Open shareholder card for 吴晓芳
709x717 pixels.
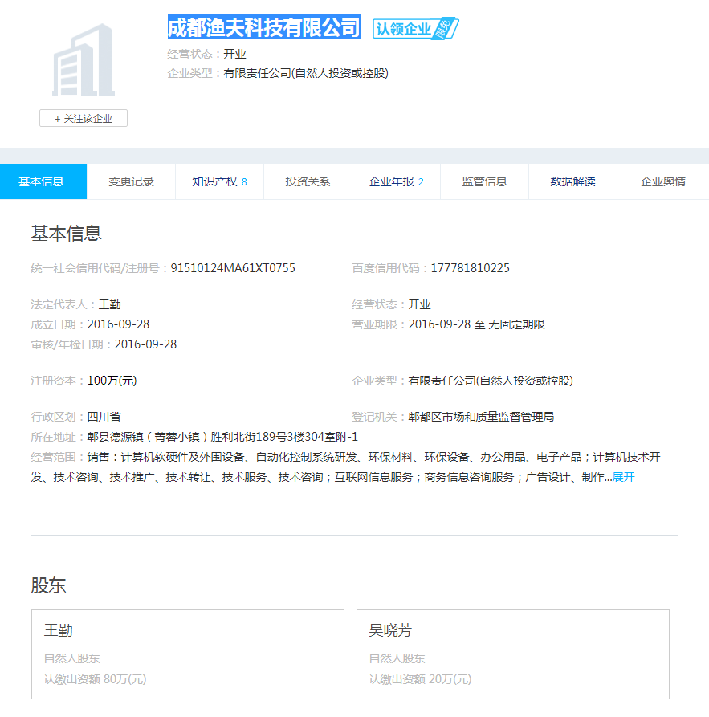(x=512, y=654)
